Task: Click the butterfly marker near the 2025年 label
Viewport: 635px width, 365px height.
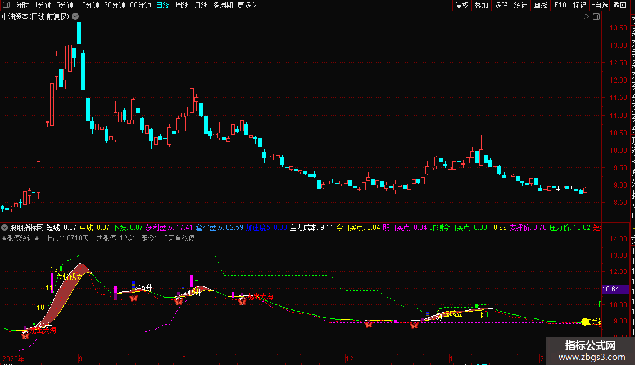Action: pyautogui.click(x=25, y=335)
